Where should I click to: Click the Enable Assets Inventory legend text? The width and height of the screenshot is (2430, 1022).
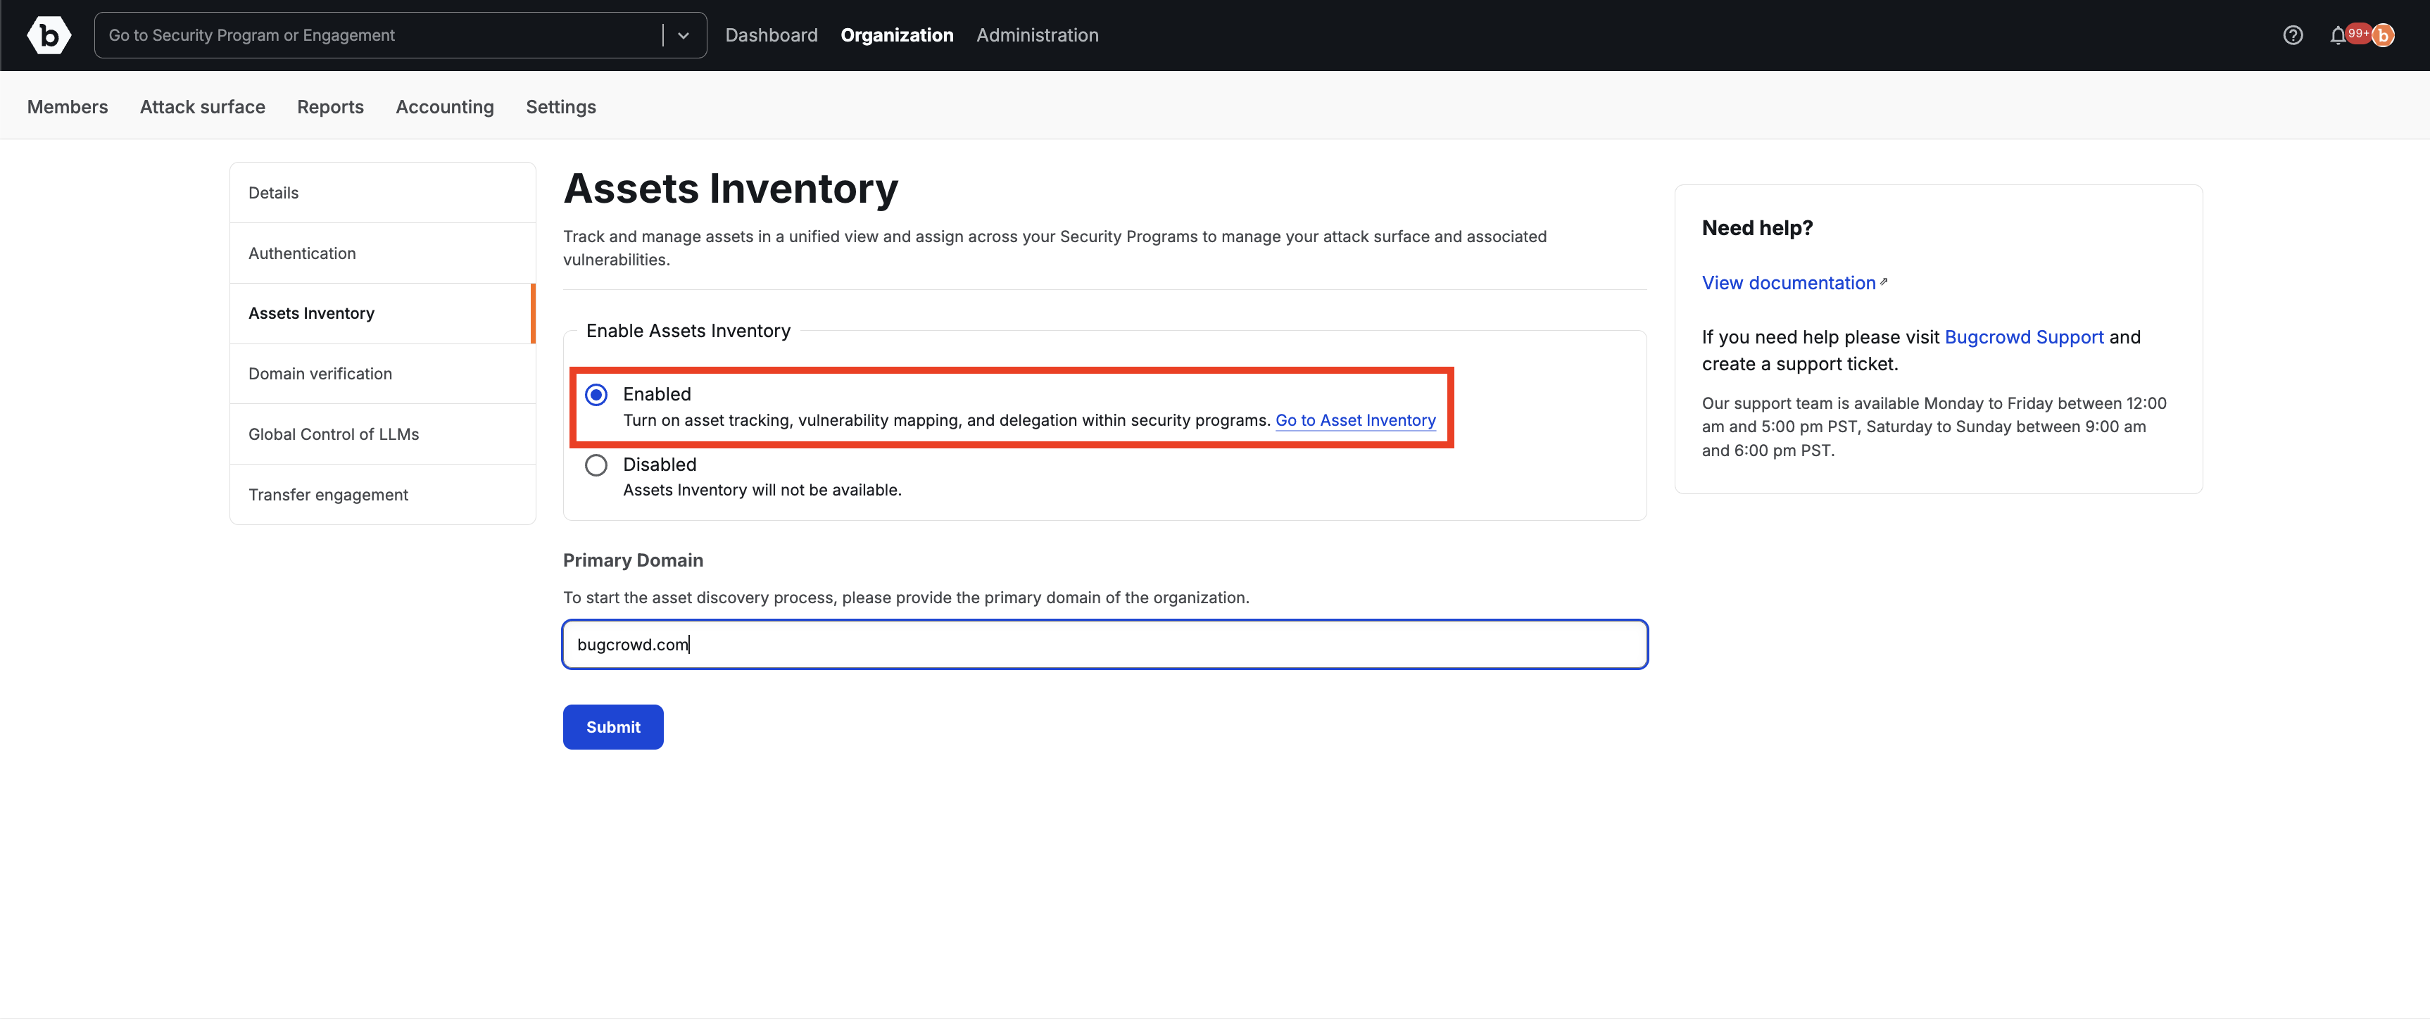pyautogui.click(x=688, y=331)
